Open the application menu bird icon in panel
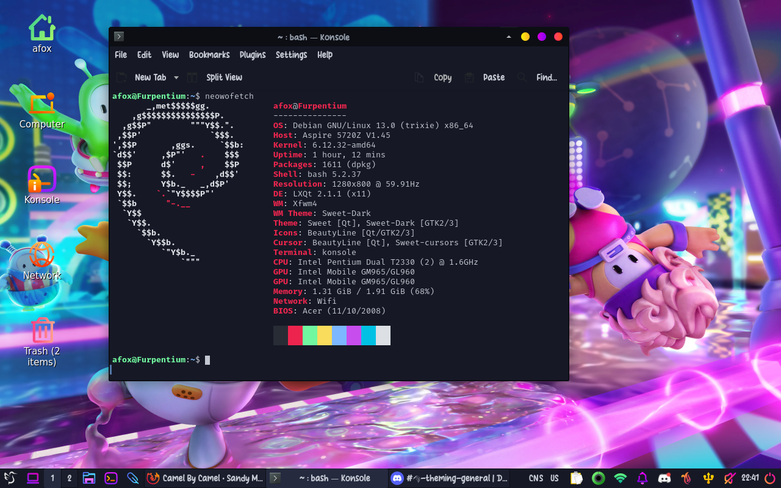This screenshot has width=781, height=488. pyautogui.click(x=10, y=478)
